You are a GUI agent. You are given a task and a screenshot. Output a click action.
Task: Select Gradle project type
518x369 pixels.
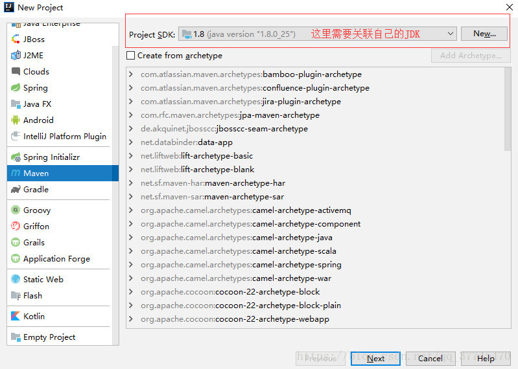pos(60,189)
